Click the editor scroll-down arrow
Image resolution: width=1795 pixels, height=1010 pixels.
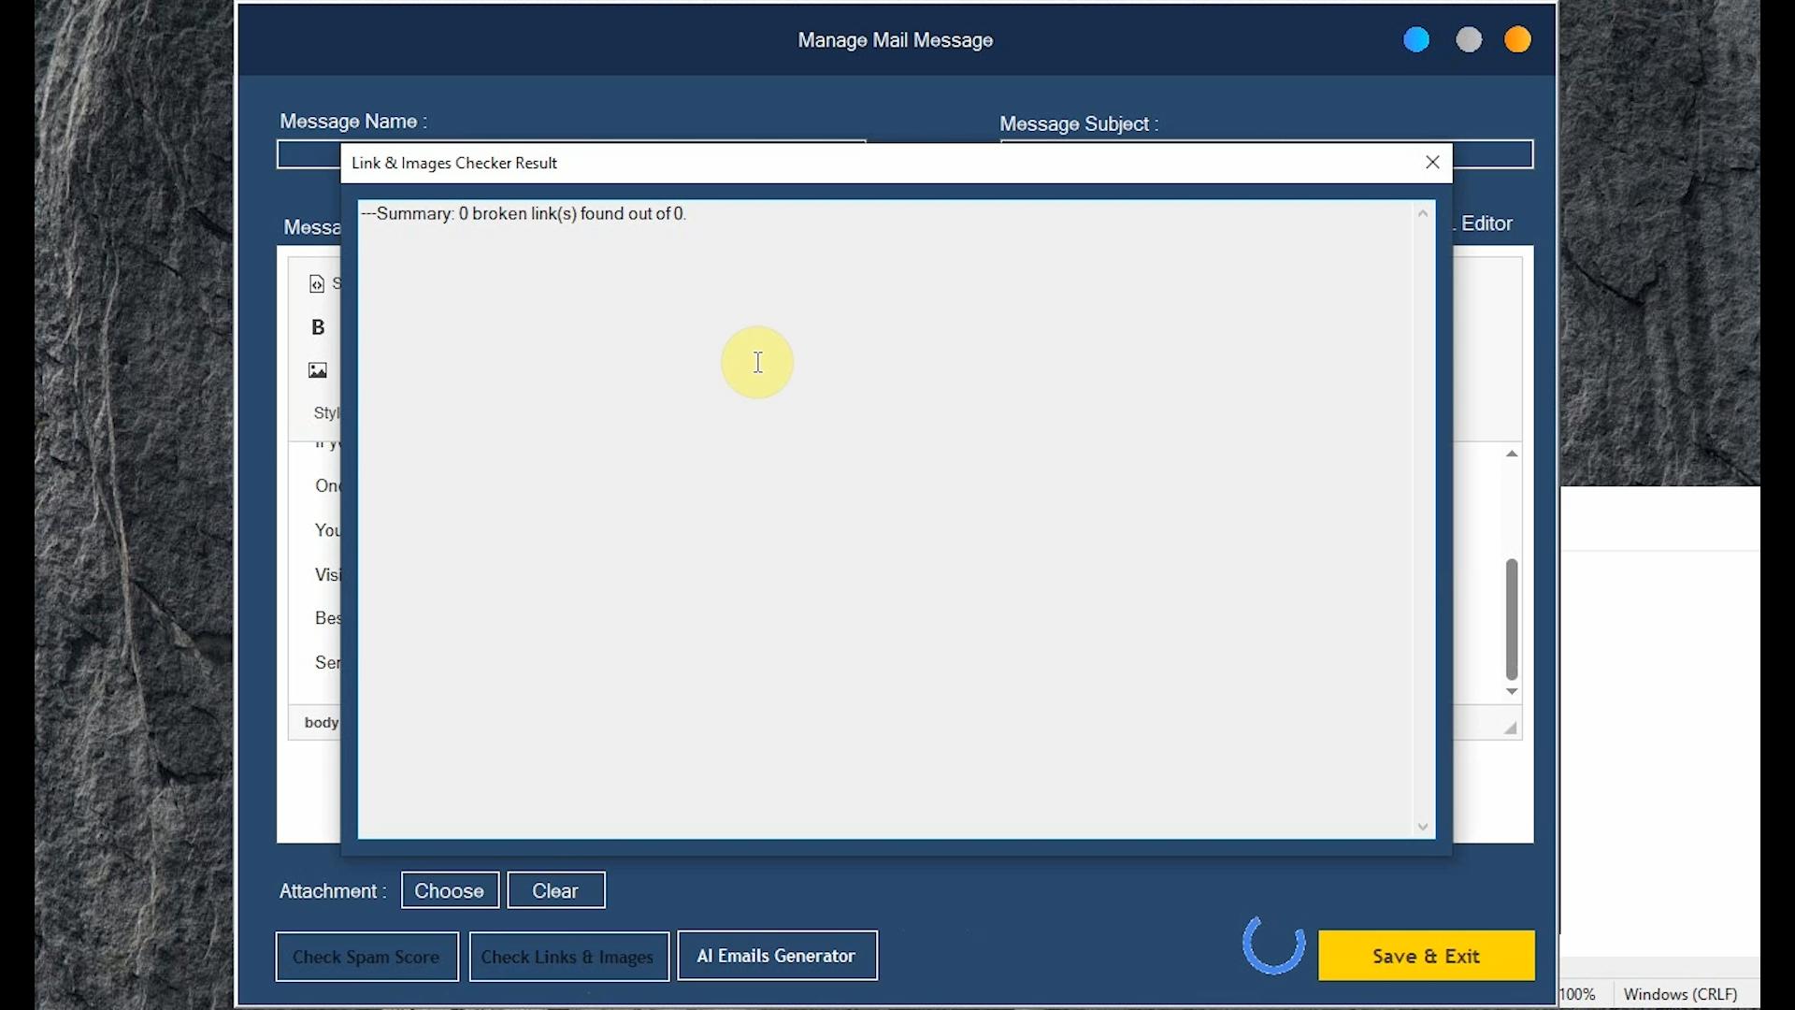(x=1512, y=692)
